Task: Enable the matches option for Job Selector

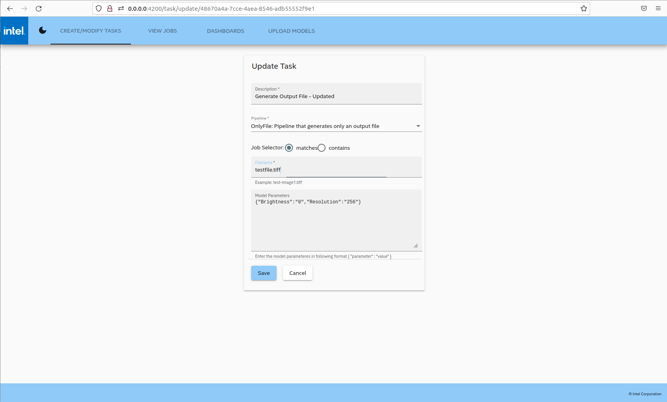Action: pyautogui.click(x=289, y=147)
